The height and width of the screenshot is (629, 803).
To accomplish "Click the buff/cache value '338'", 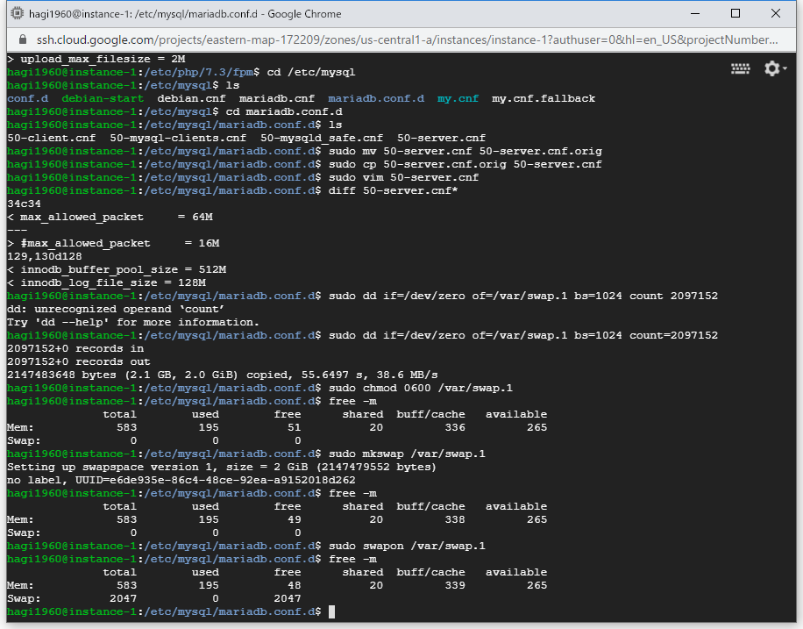I will click(455, 520).
